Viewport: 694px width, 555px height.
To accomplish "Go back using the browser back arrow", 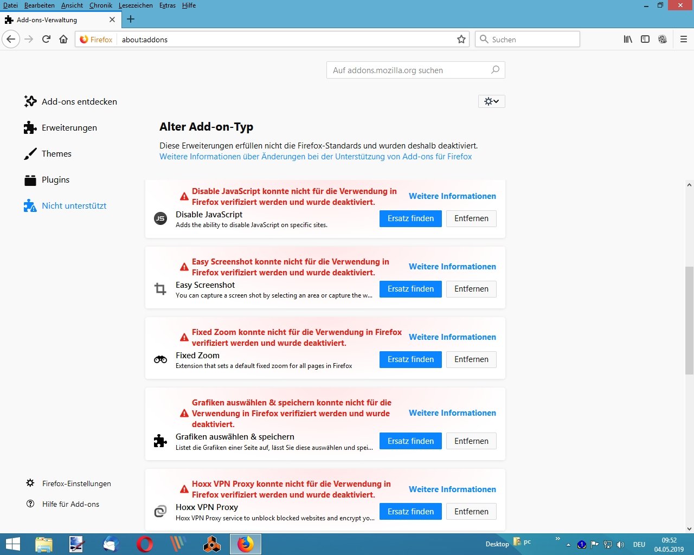I will click(x=11, y=39).
